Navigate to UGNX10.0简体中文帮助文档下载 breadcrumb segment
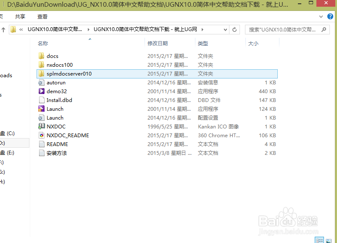 point(145,29)
